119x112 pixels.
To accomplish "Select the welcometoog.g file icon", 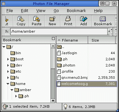I will 59,84.
